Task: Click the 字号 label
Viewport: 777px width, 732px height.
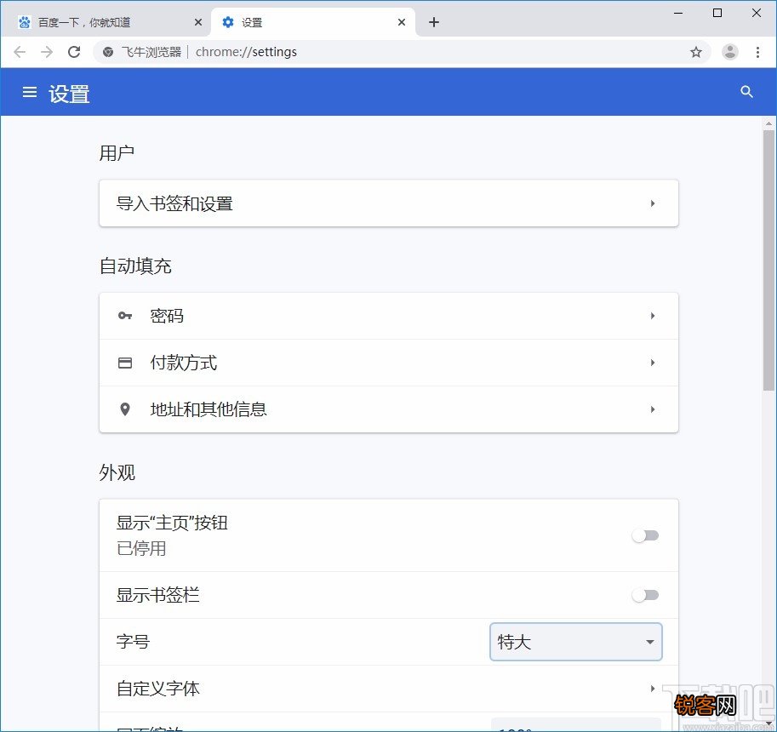Action: (133, 642)
